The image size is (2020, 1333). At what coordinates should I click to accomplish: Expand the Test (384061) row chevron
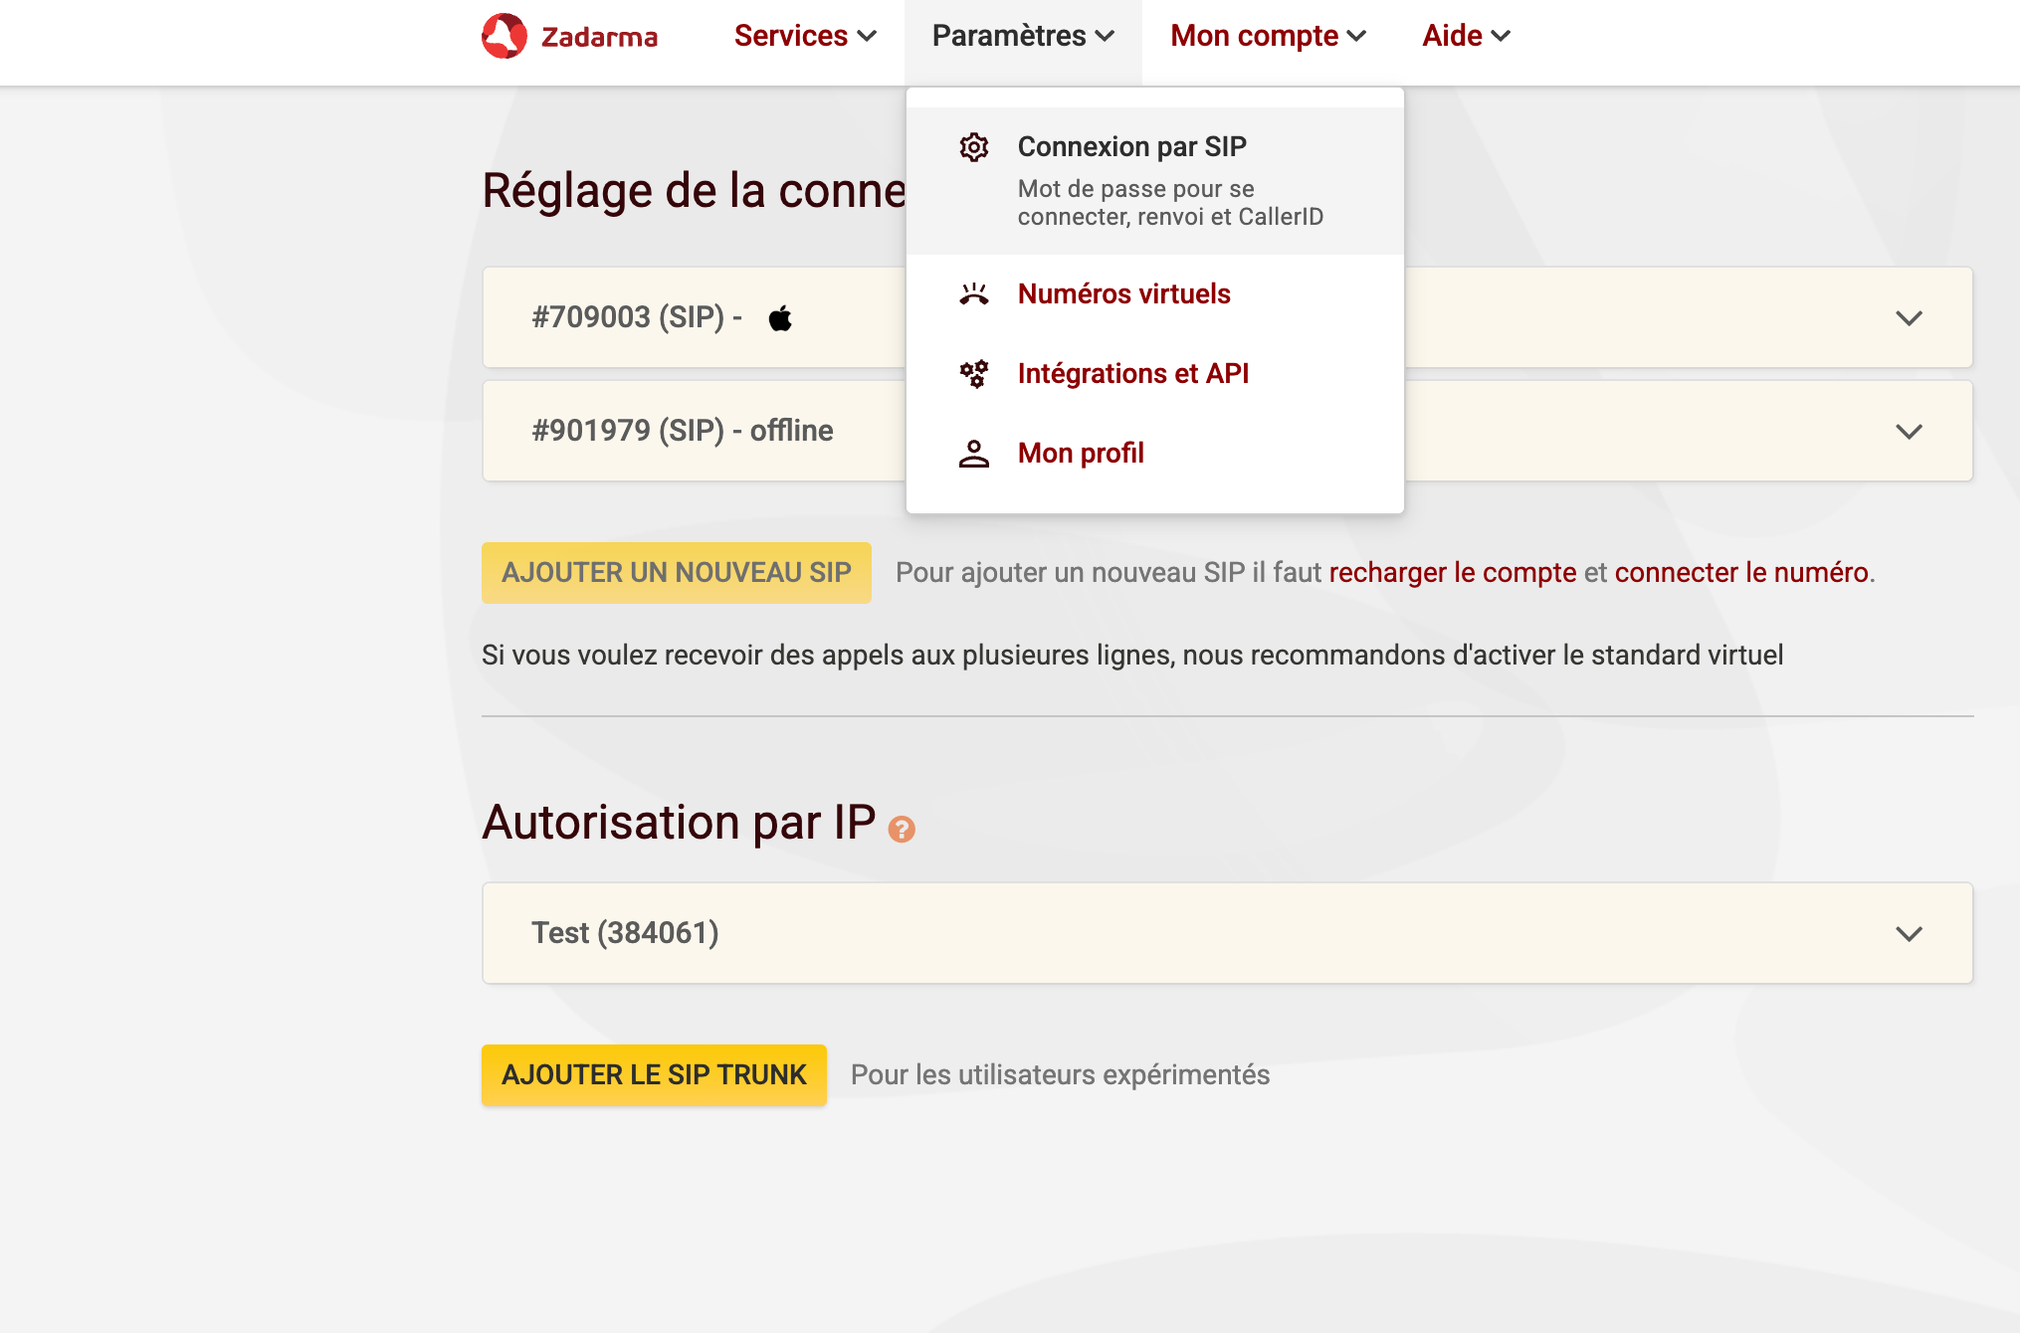[x=1909, y=934]
